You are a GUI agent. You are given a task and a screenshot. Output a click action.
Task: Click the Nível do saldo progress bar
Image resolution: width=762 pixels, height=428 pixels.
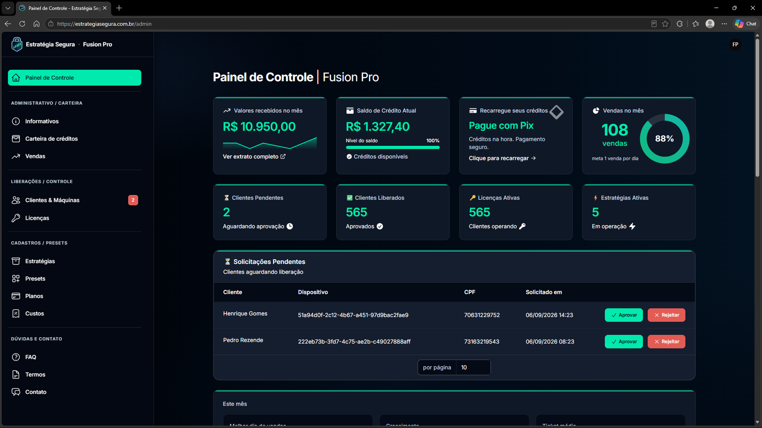pyautogui.click(x=392, y=147)
